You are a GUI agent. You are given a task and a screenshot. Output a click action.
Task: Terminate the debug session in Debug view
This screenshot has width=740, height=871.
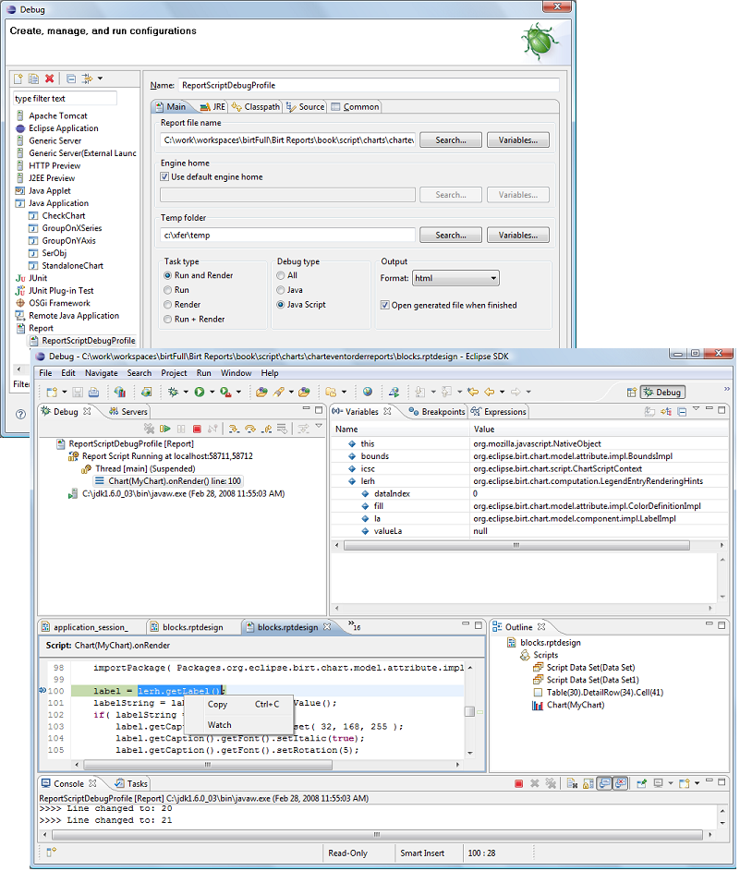click(197, 429)
